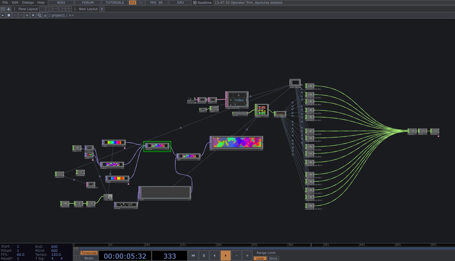Image resolution: width=455 pixels, height=261 pixels.
Task: Open the Help menu
Action: (41, 3)
